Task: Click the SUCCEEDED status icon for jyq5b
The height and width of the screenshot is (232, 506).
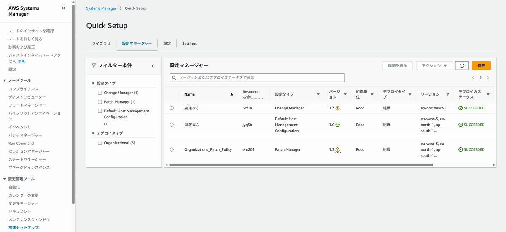Action: [x=460, y=125]
